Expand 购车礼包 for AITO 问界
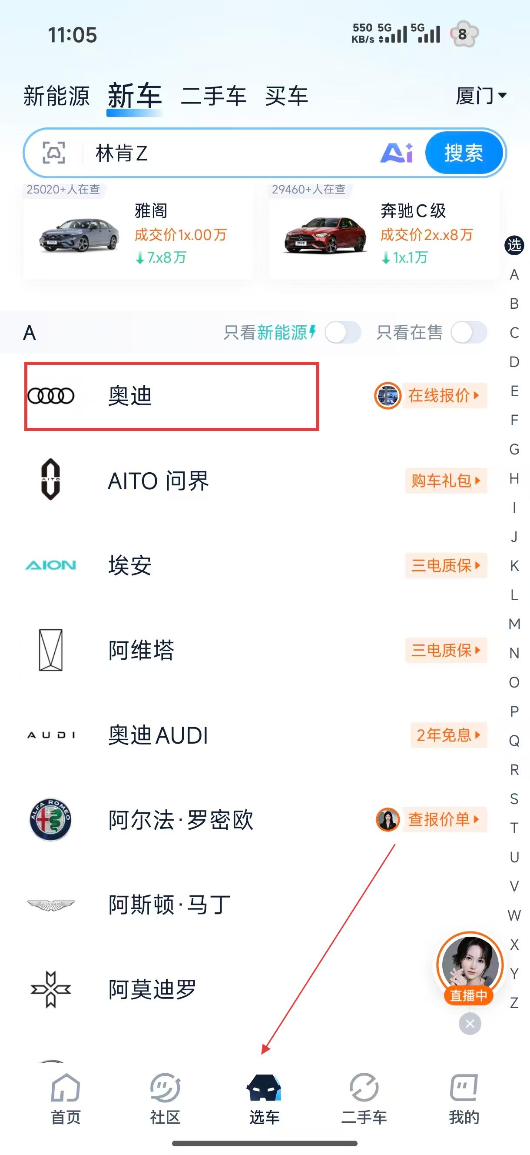The height and width of the screenshot is (1155, 530). (x=446, y=481)
